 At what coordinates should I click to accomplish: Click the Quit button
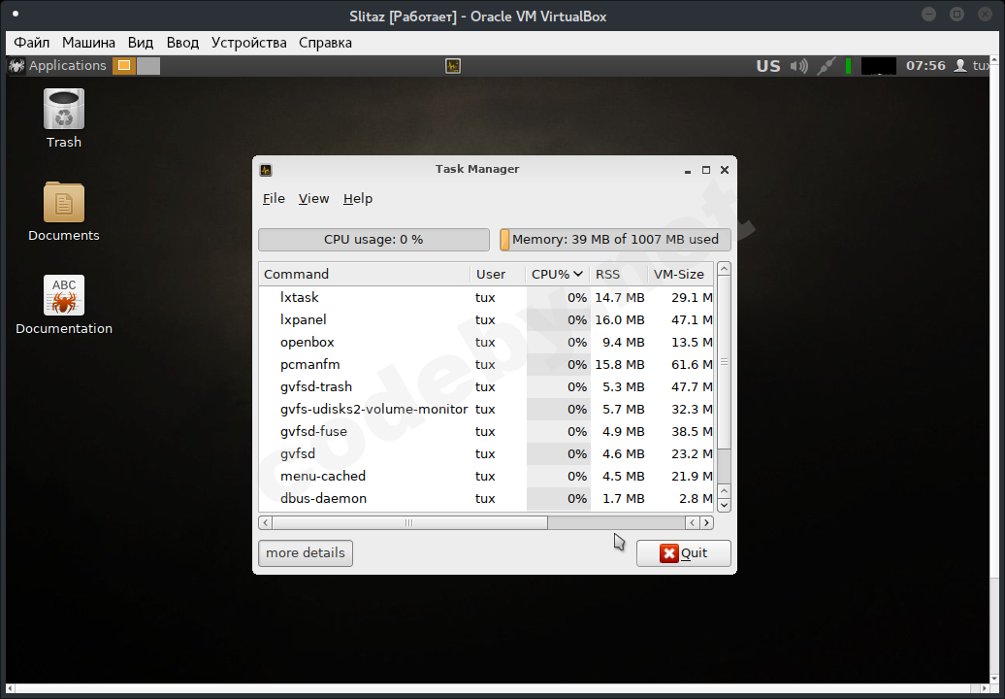pyautogui.click(x=683, y=552)
